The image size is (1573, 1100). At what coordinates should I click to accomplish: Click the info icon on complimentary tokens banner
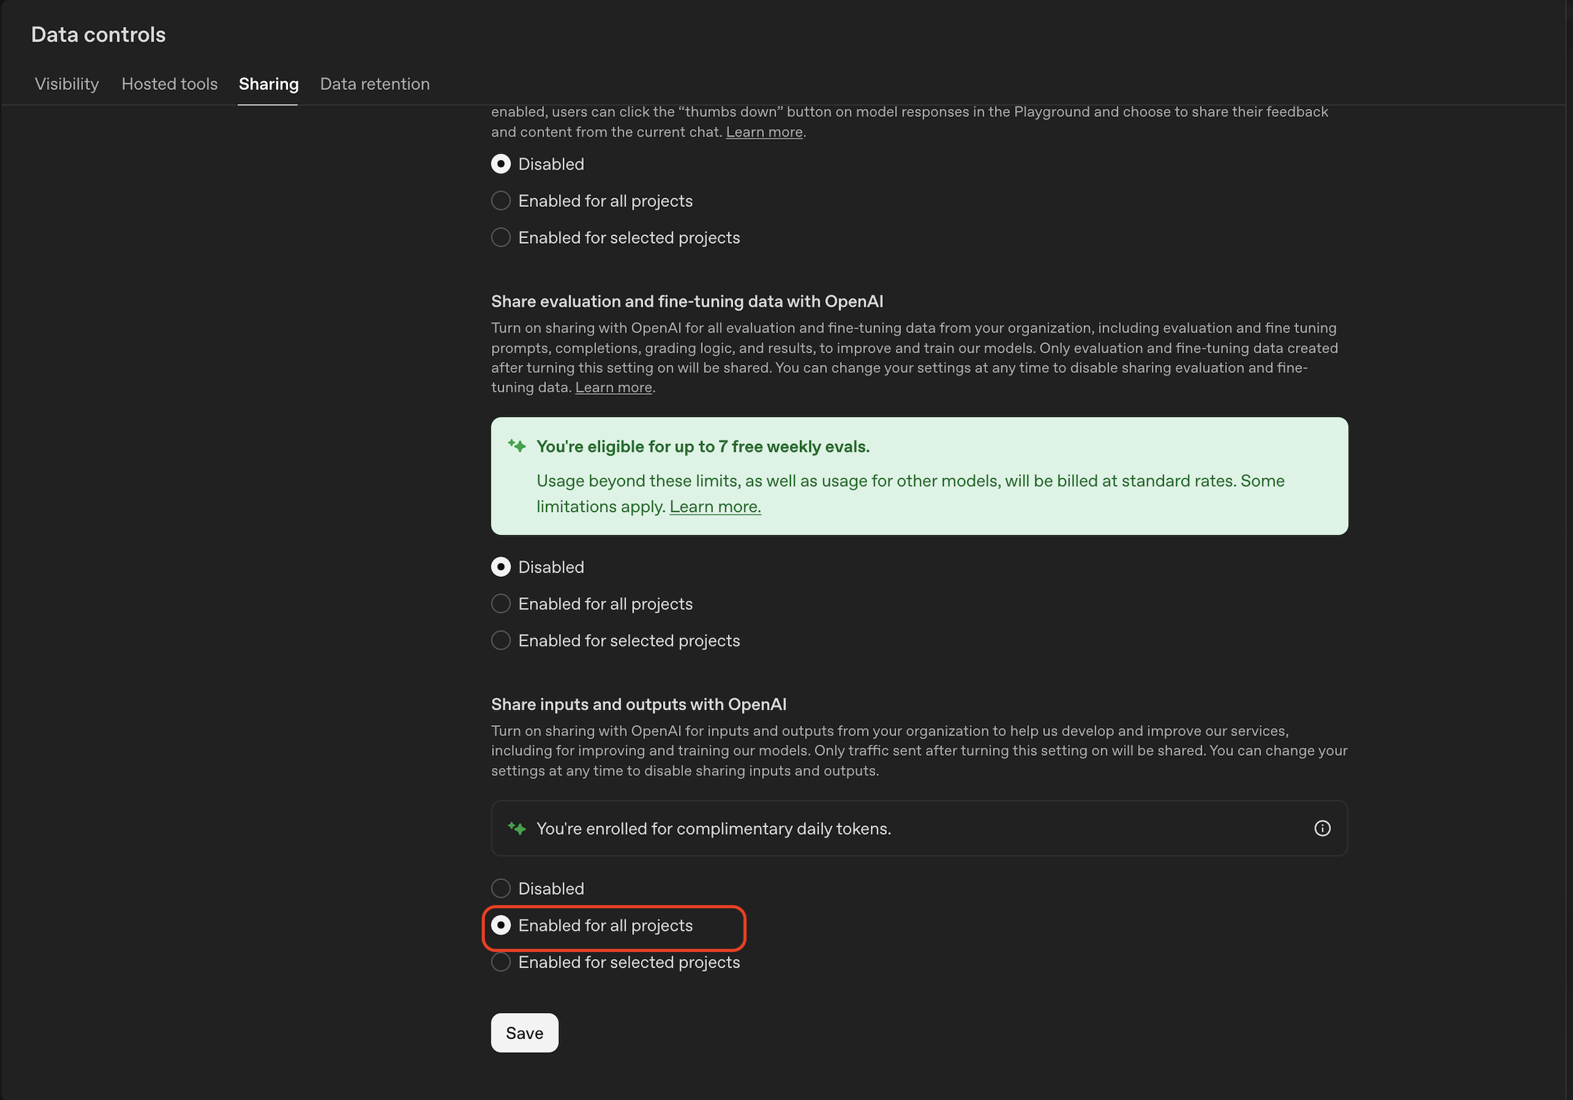pos(1322,828)
